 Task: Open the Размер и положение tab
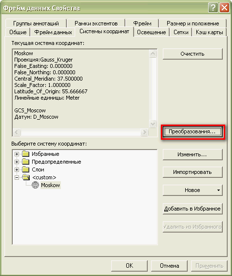pyautogui.click(x=193, y=23)
